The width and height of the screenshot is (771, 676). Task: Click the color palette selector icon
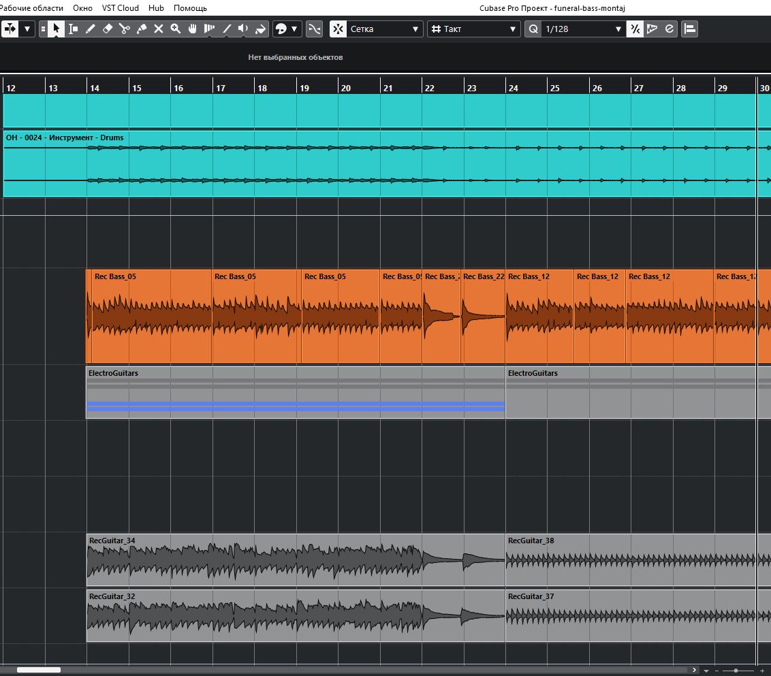click(281, 29)
